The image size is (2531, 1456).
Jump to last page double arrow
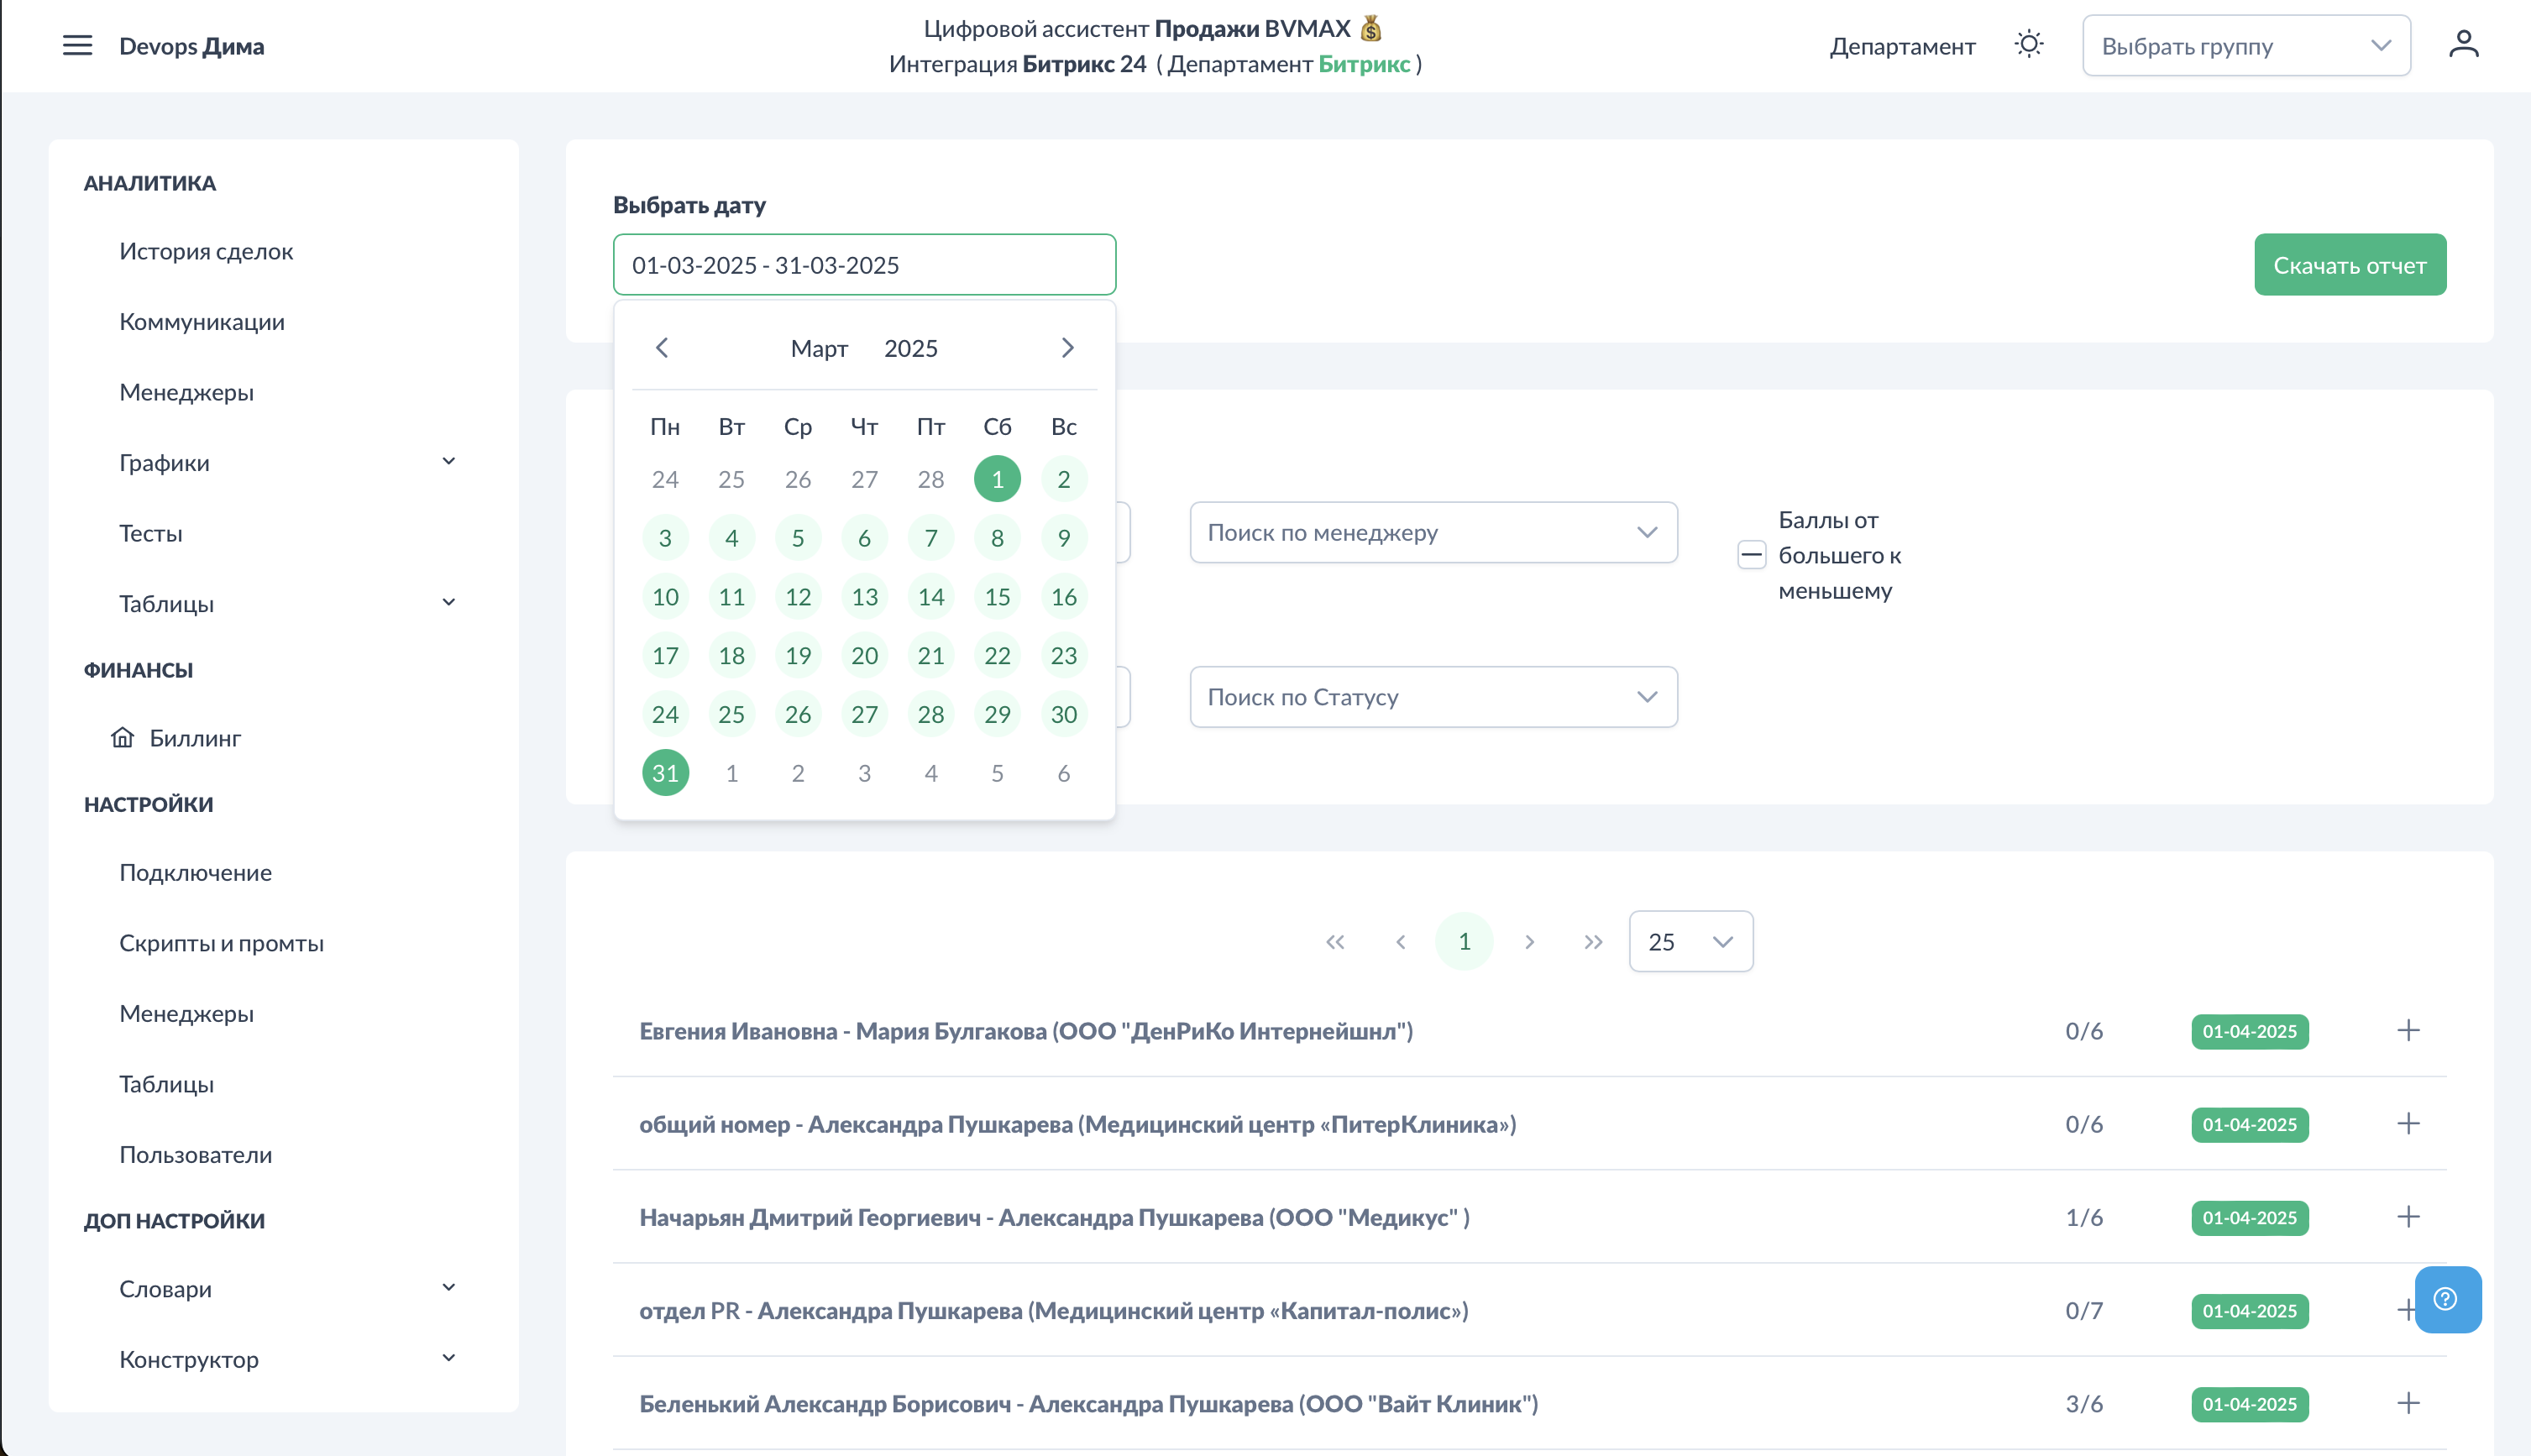(x=1593, y=942)
